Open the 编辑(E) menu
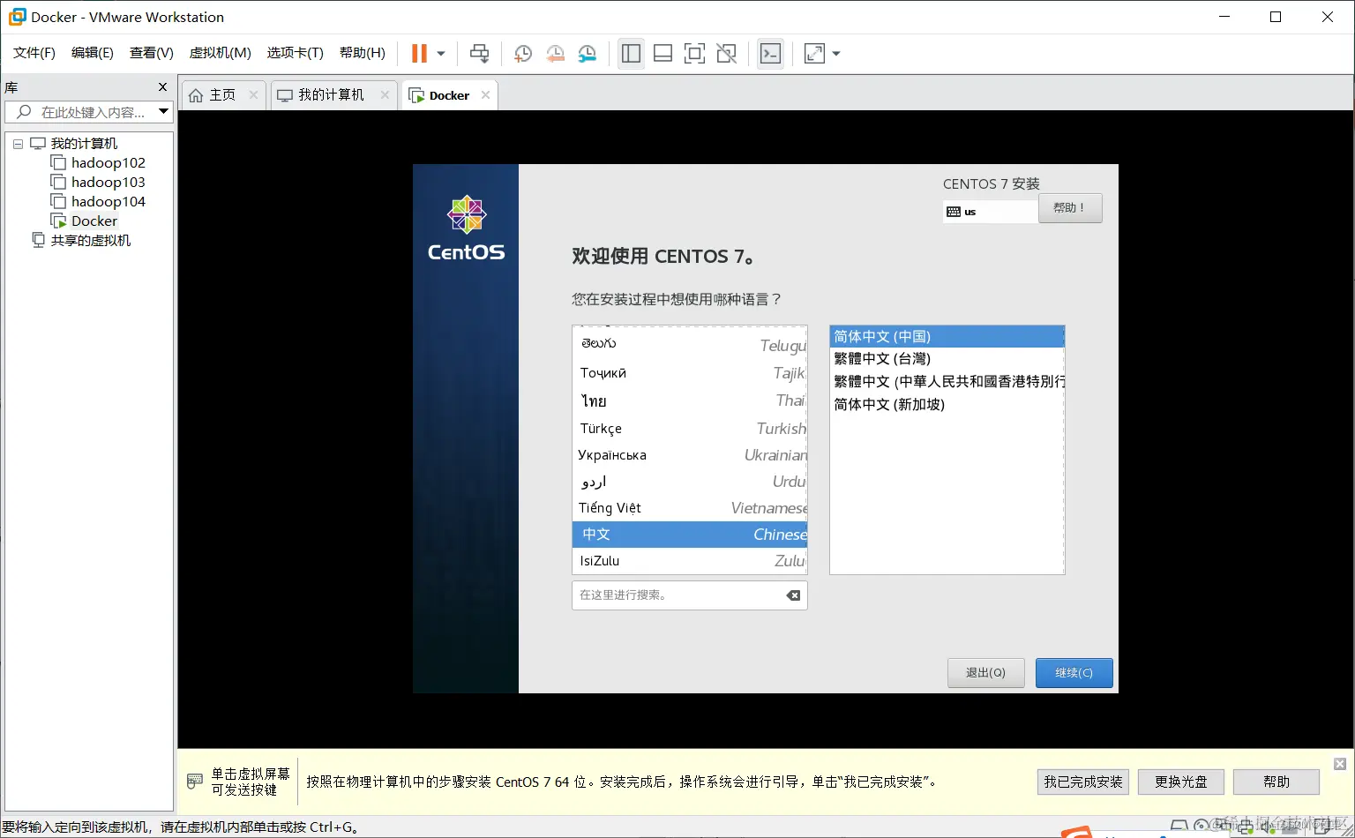This screenshot has height=838, width=1355. pyautogui.click(x=93, y=53)
